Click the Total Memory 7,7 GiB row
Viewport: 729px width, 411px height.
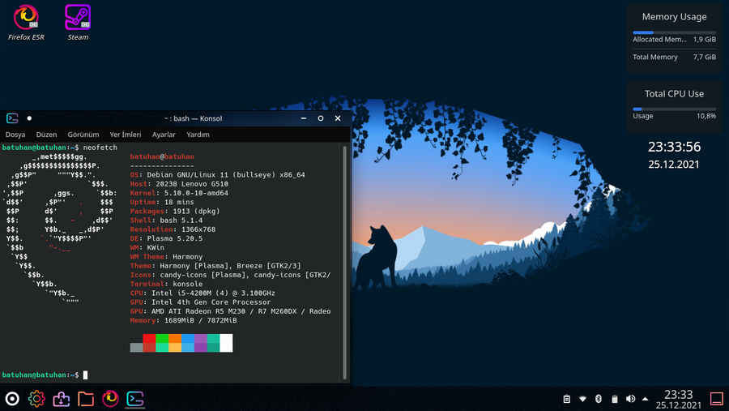pyautogui.click(x=674, y=57)
